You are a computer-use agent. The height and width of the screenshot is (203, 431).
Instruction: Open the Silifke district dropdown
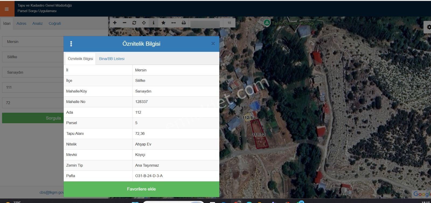[33, 57]
